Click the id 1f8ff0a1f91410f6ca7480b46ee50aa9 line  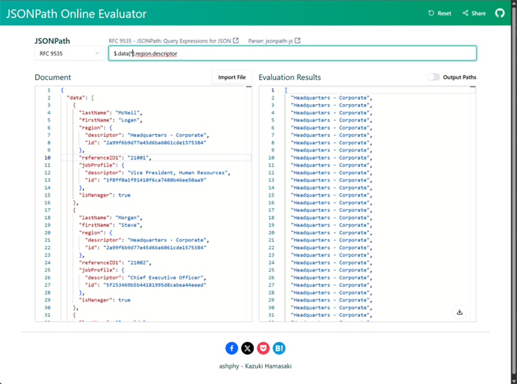click(x=145, y=180)
